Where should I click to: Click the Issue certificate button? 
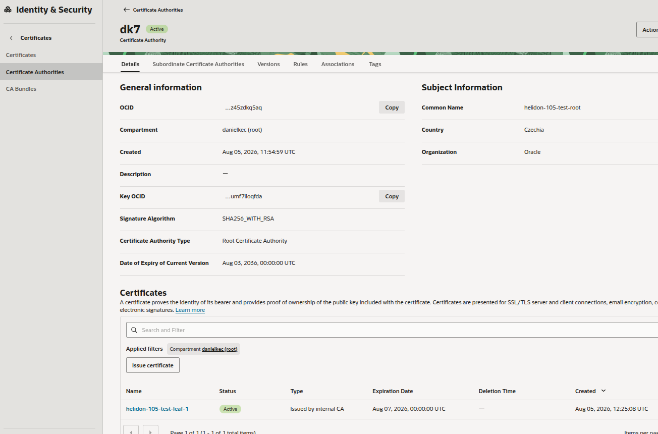tap(153, 365)
